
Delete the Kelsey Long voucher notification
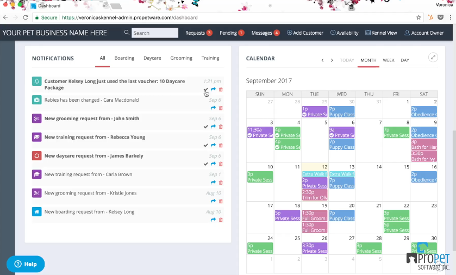[x=221, y=90]
